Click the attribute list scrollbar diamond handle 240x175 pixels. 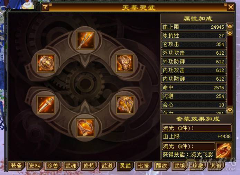[230, 34]
